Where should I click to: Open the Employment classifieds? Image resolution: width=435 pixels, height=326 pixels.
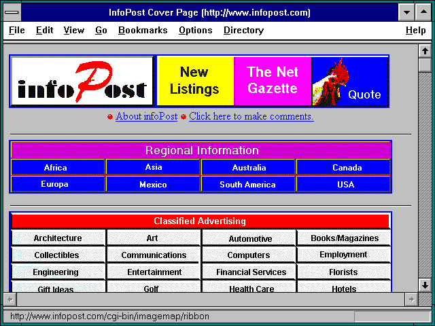pos(344,255)
